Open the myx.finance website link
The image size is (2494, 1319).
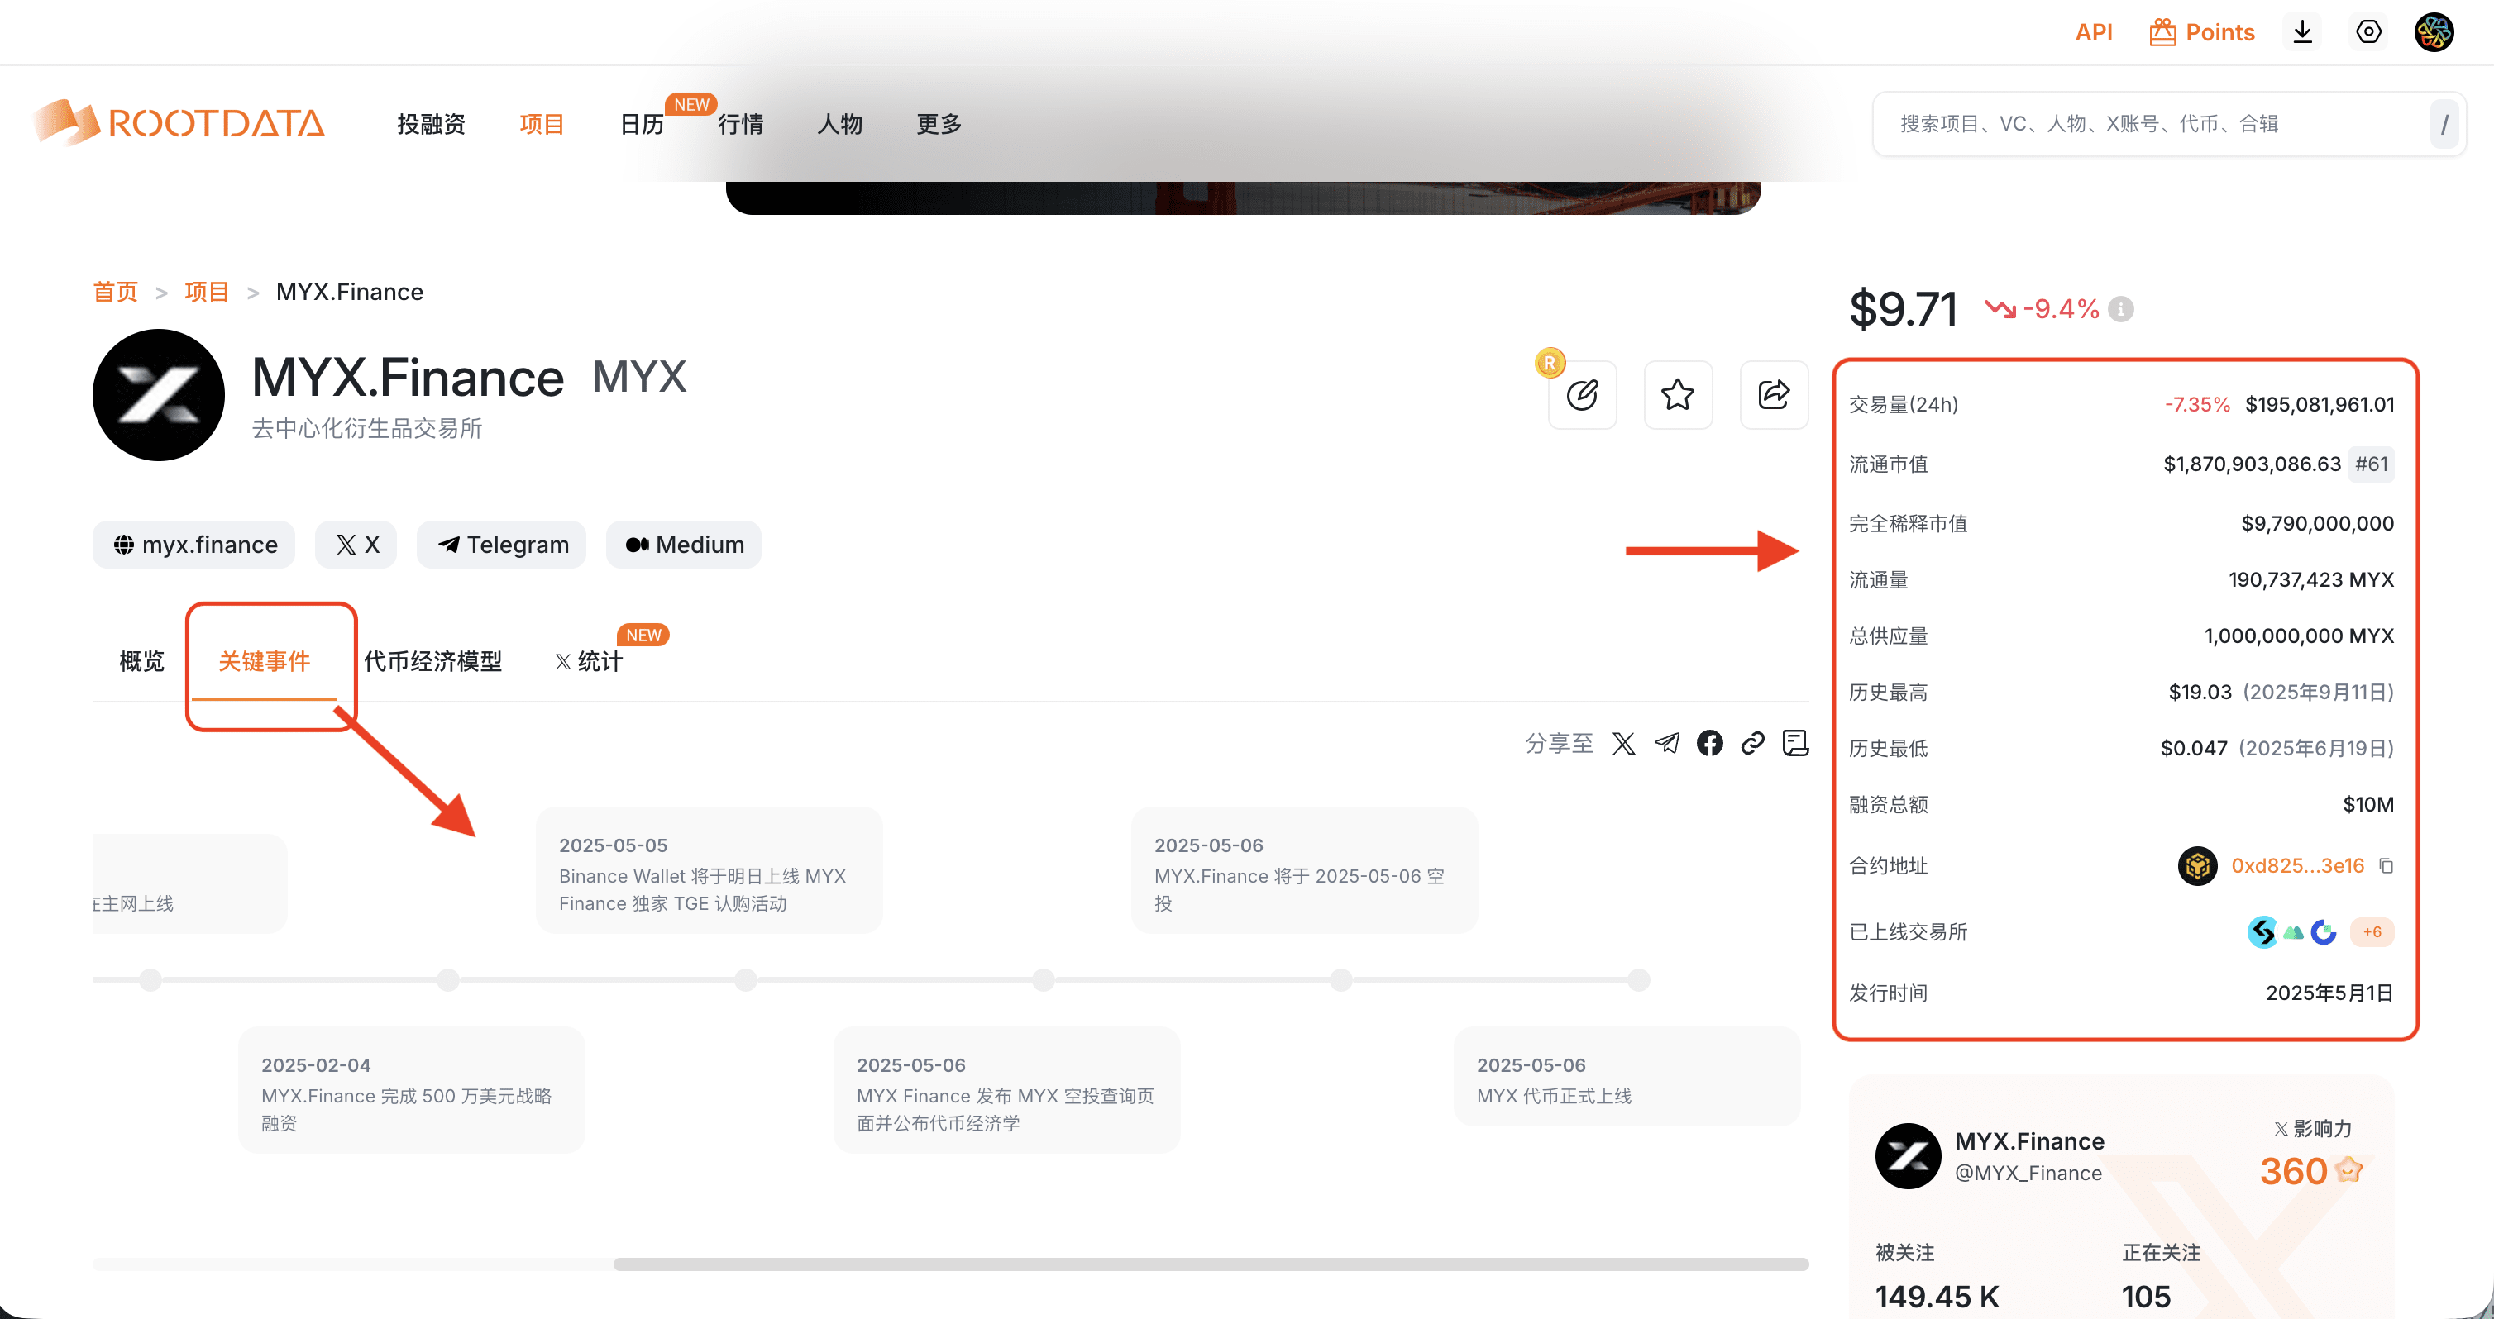coord(194,545)
